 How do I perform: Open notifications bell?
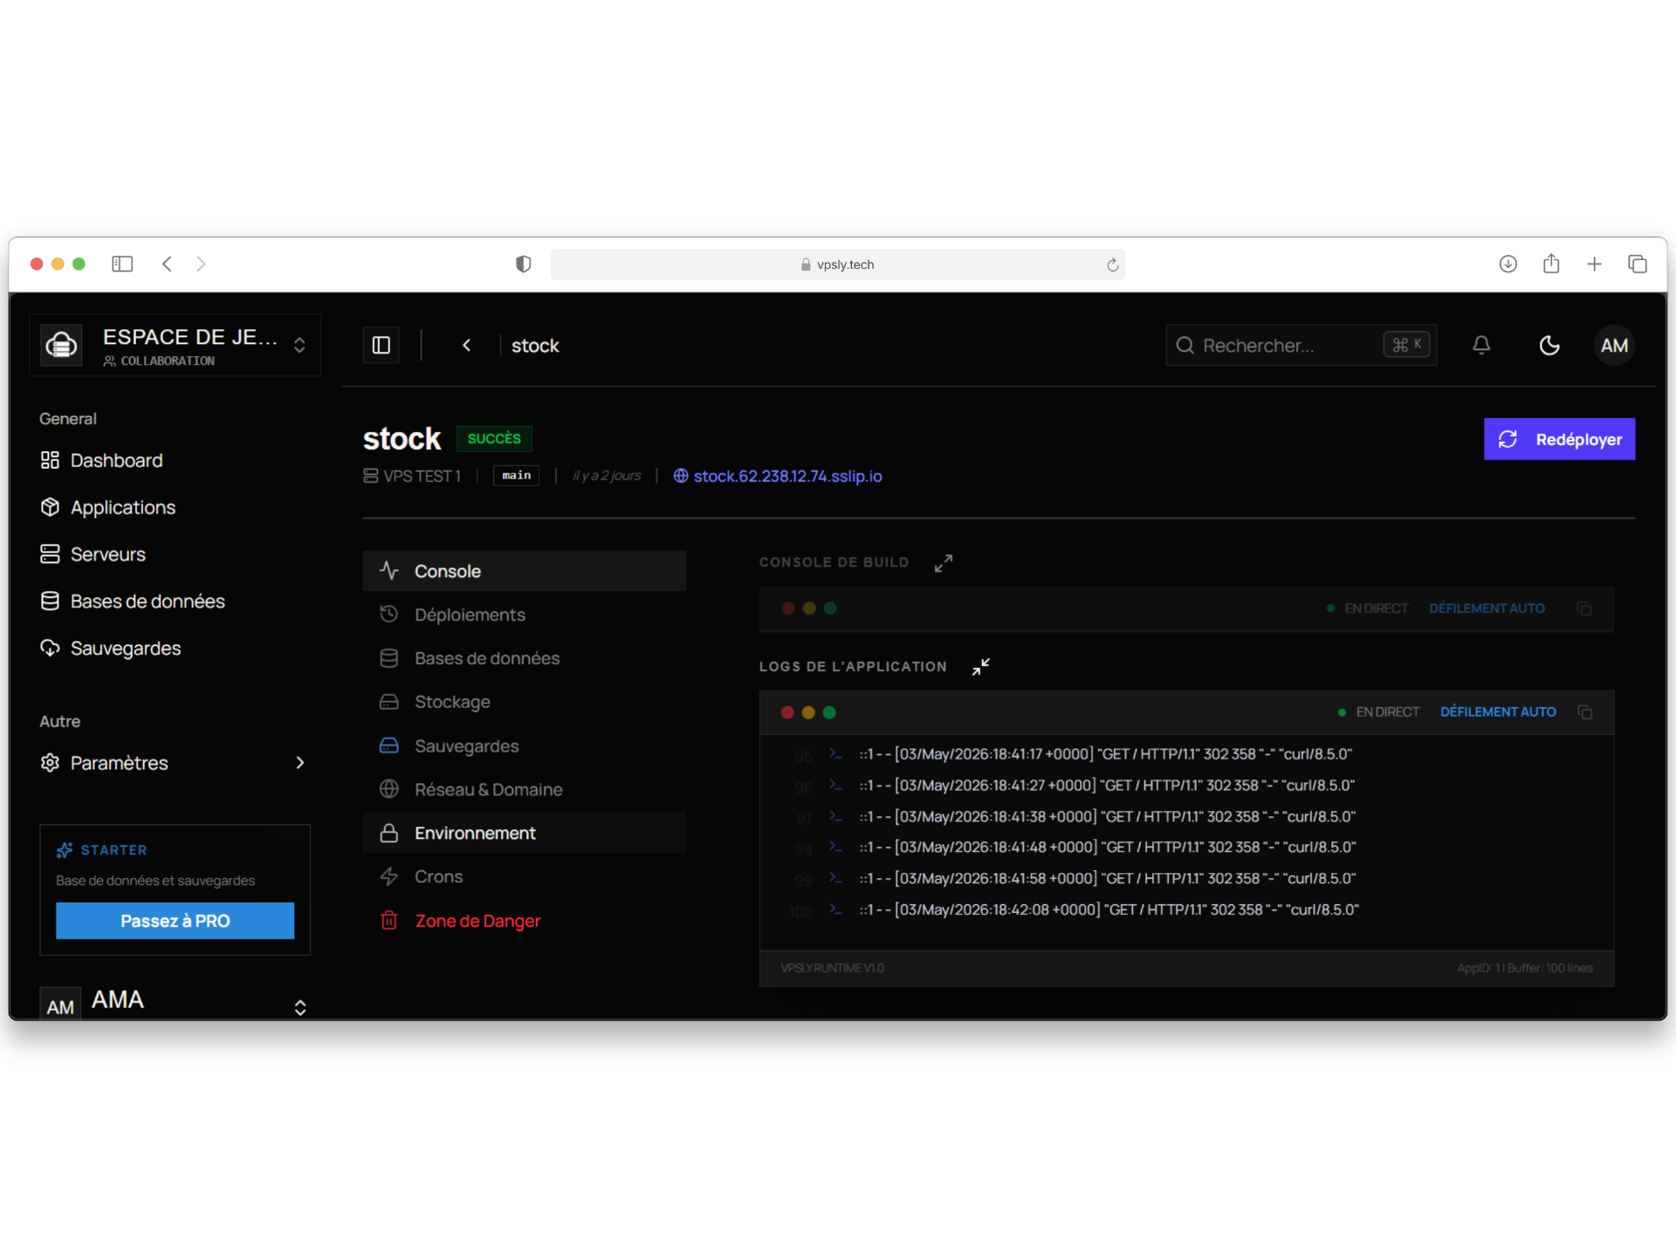pyautogui.click(x=1481, y=345)
